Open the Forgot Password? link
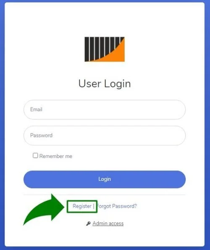The width and height of the screenshot is (210, 250). click(x=117, y=206)
